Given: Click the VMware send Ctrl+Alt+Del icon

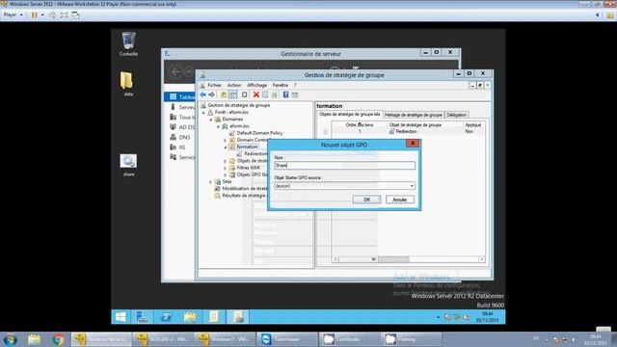Looking at the screenshot, I should pyautogui.click(x=52, y=15).
